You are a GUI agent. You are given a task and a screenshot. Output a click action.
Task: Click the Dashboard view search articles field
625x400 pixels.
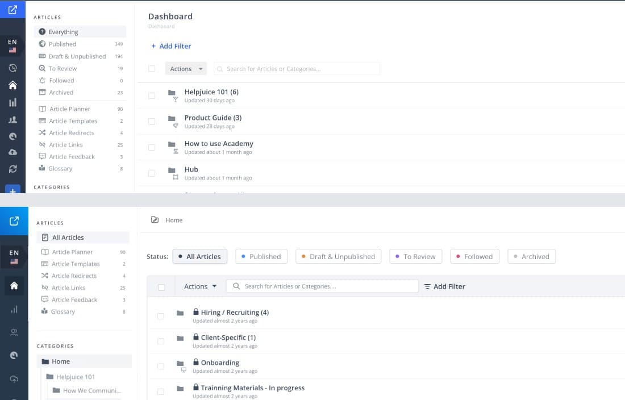tap(297, 69)
